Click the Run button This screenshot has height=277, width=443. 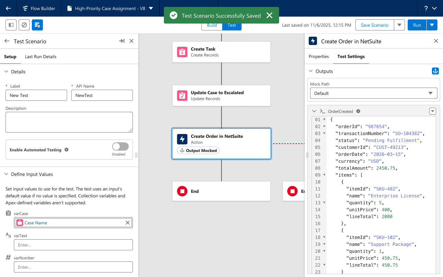tap(417, 25)
